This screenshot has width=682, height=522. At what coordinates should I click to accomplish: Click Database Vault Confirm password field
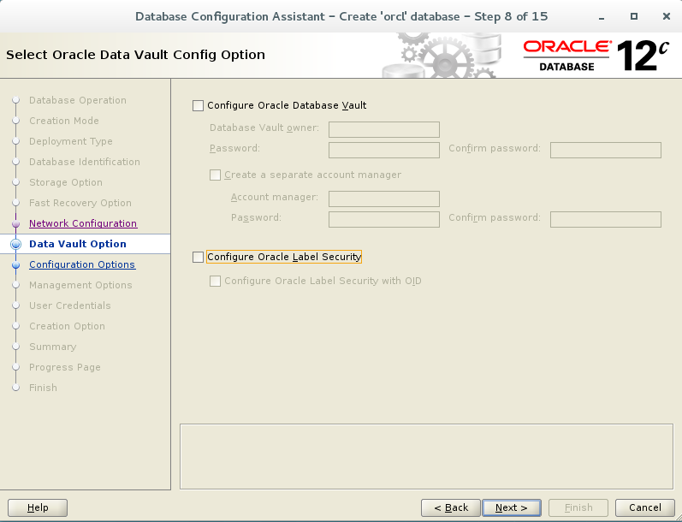pos(606,150)
